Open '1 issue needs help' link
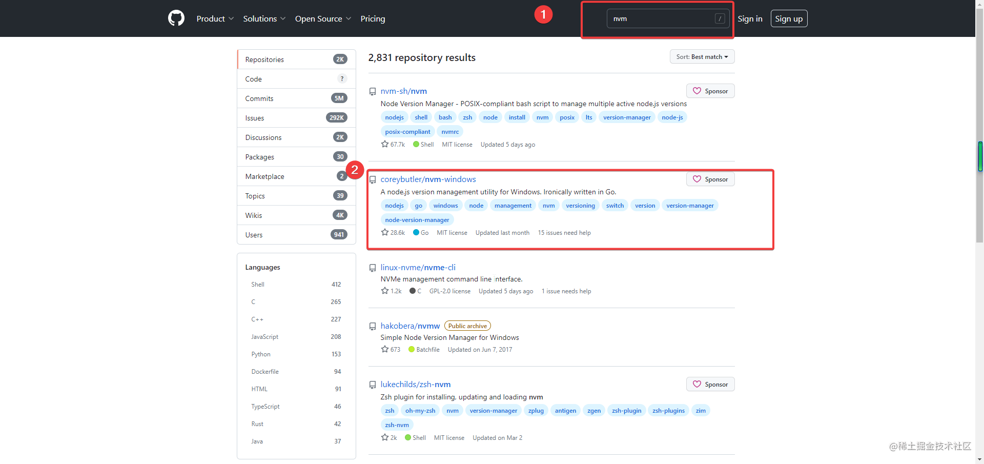 click(566, 291)
